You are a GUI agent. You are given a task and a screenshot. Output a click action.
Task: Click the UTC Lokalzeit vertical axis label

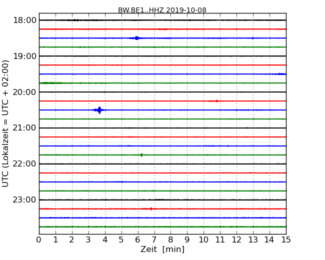coord(5,123)
